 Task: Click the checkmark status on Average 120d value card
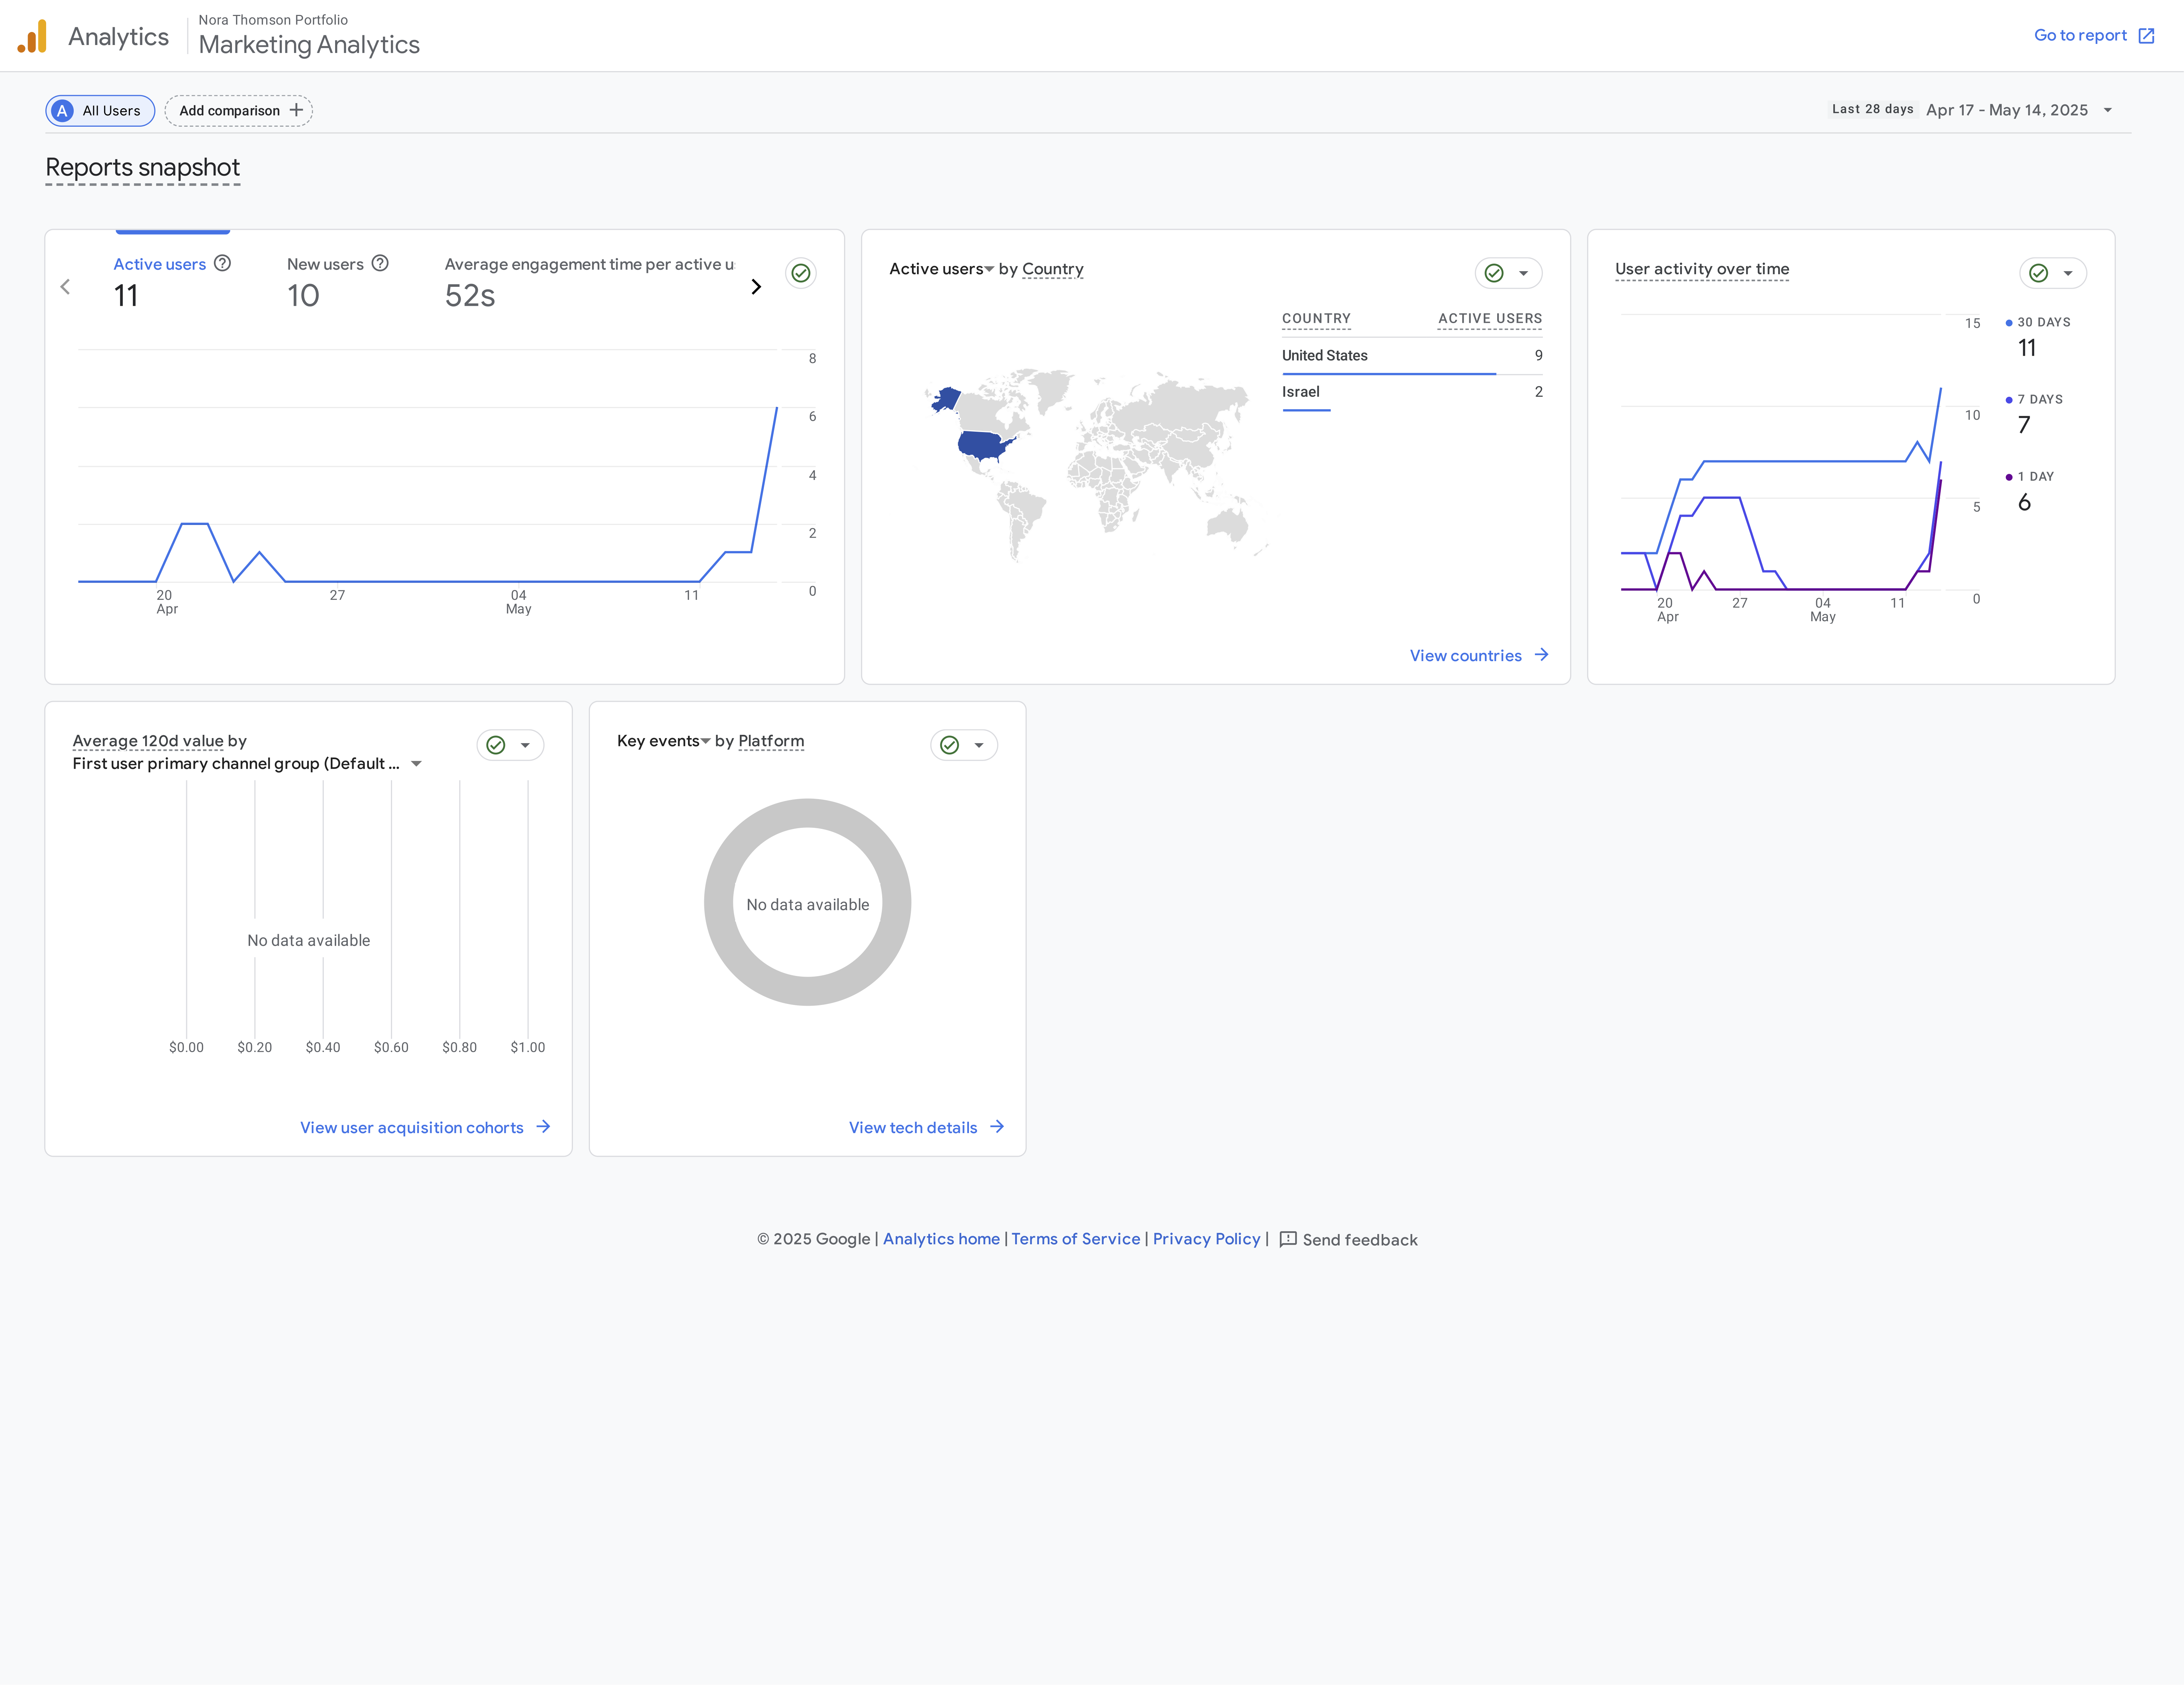pyautogui.click(x=496, y=745)
